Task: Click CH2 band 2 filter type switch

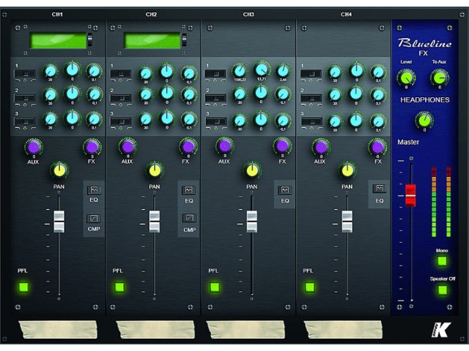Action: pos(121,98)
